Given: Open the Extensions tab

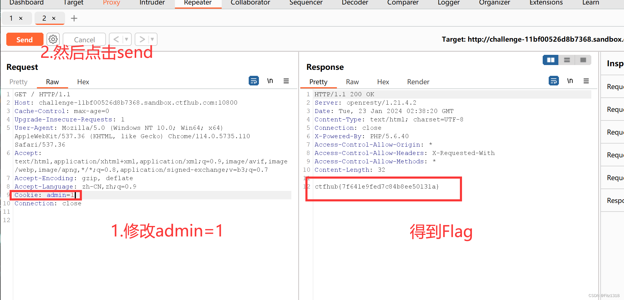Looking at the screenshot, I should (x=546, y=3).
